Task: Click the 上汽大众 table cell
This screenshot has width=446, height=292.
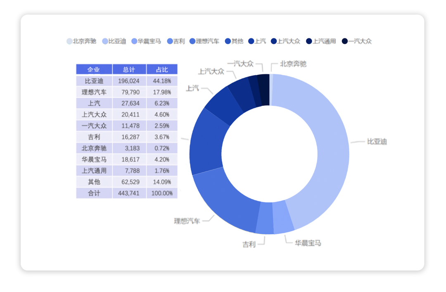Action: tap(94, 115)
